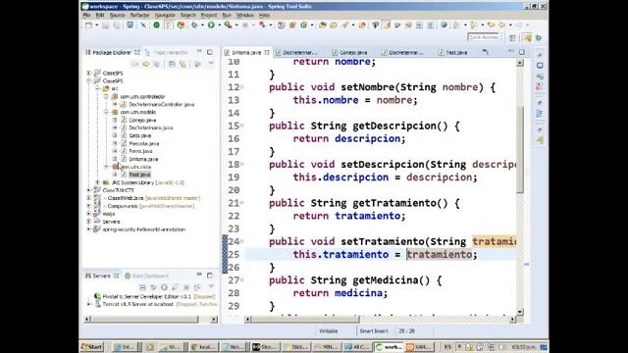Screen dimensions: 628x353
Task: Collapse the com.utn.modelo package
Action: [x=106, y=112]
